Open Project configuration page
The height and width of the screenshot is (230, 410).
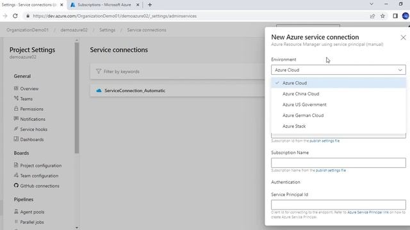coord(41,165)
